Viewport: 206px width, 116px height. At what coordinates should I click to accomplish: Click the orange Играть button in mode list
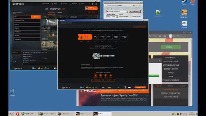pos(36,17)
